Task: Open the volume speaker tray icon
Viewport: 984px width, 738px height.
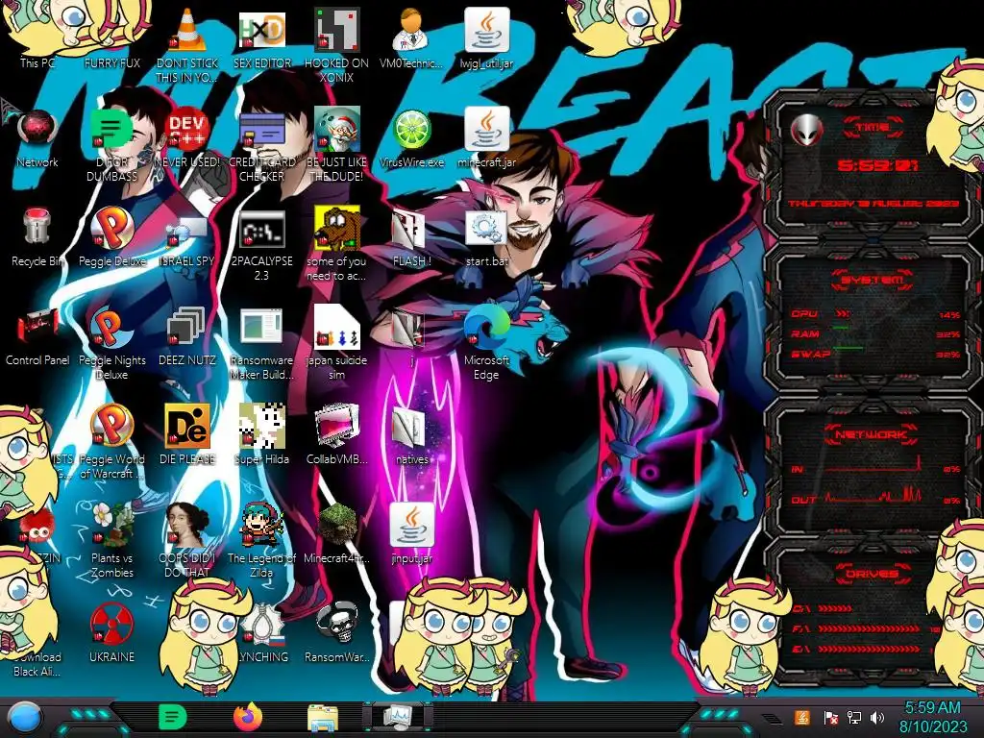Action: (877, 718)
